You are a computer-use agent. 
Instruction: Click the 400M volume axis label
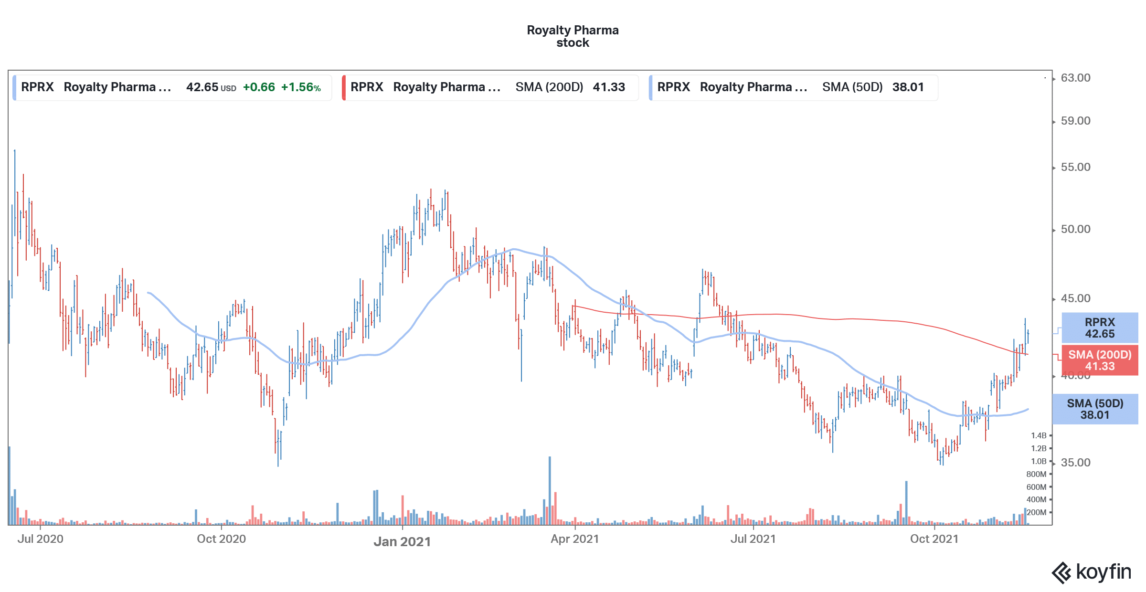coord(1036,499)
